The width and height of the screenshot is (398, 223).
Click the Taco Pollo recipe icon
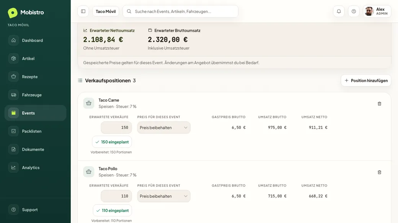pos(88,172)
